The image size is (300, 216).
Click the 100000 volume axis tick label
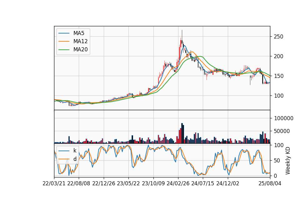283,118
